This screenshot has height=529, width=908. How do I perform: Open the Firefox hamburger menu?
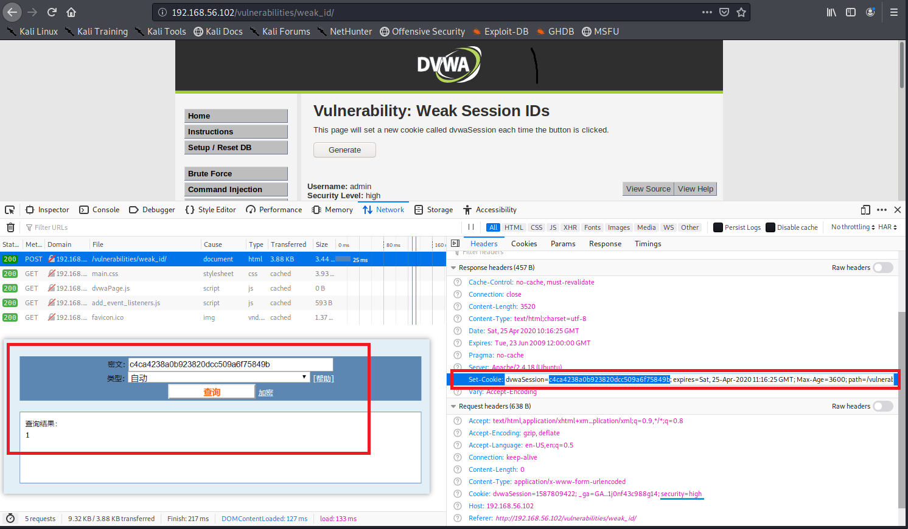(x=893, y=12)
